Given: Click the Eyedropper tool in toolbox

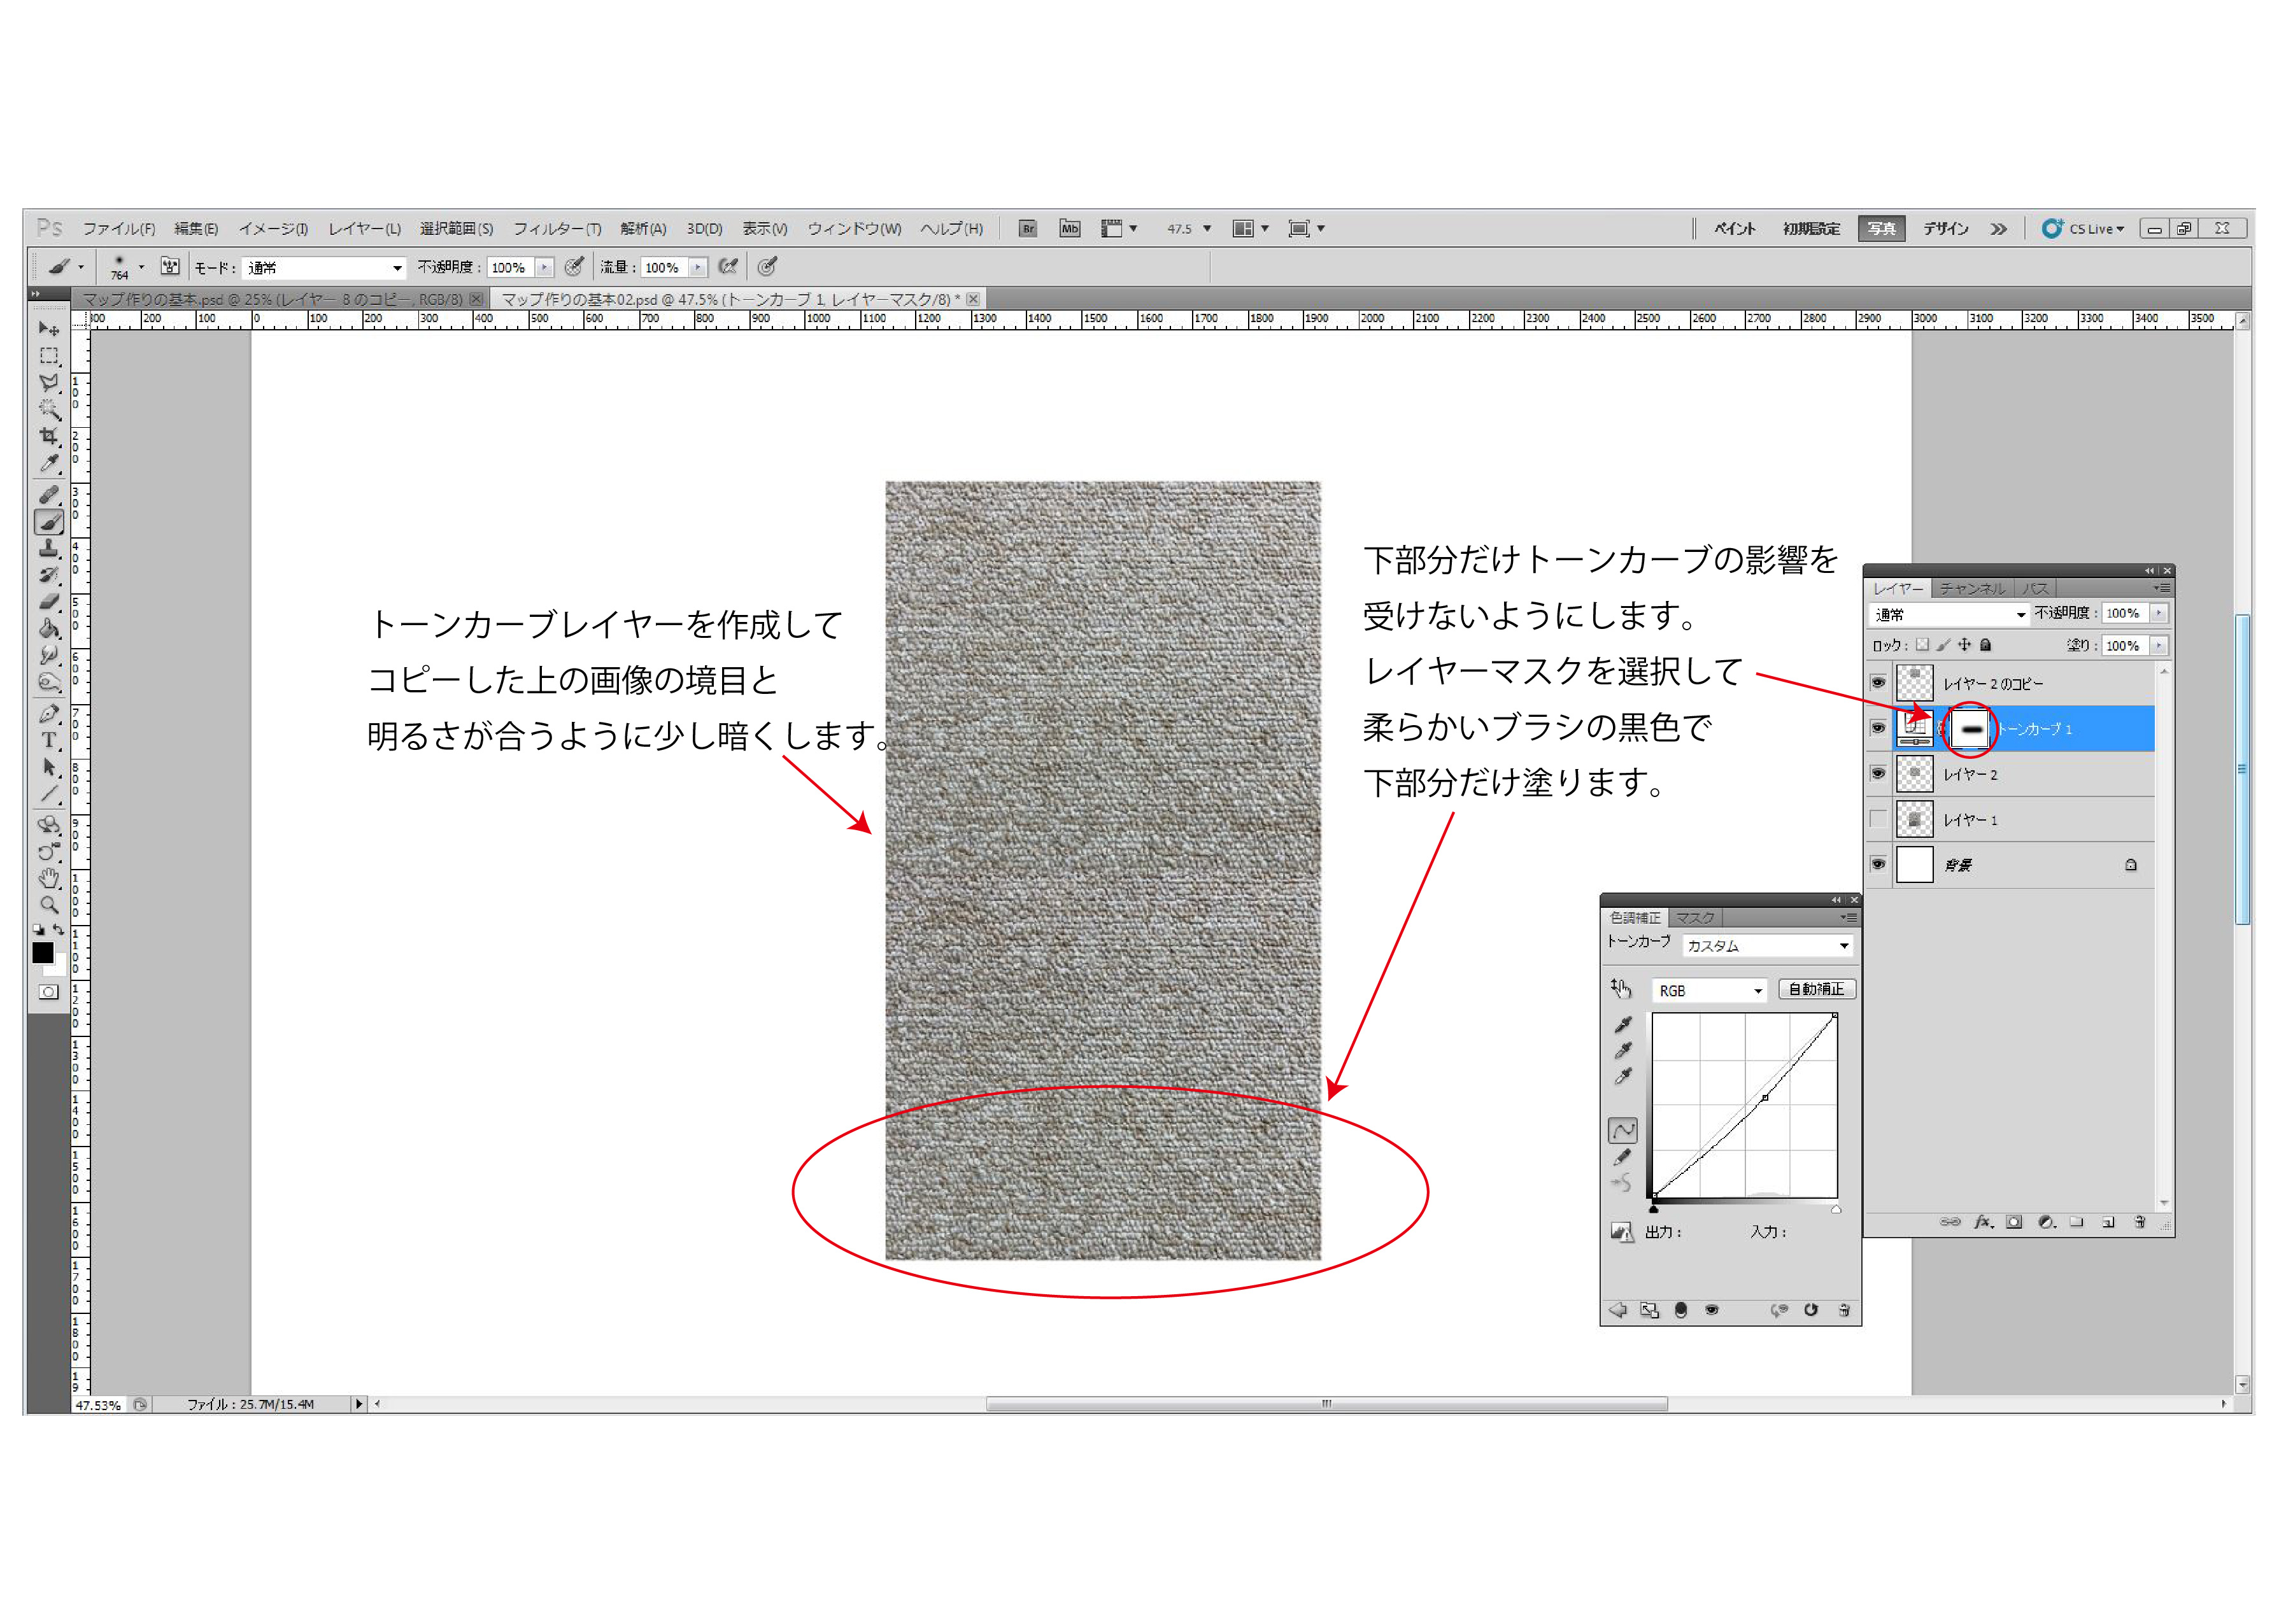Looking at the screenshot, I should click(x=48, y=464).
